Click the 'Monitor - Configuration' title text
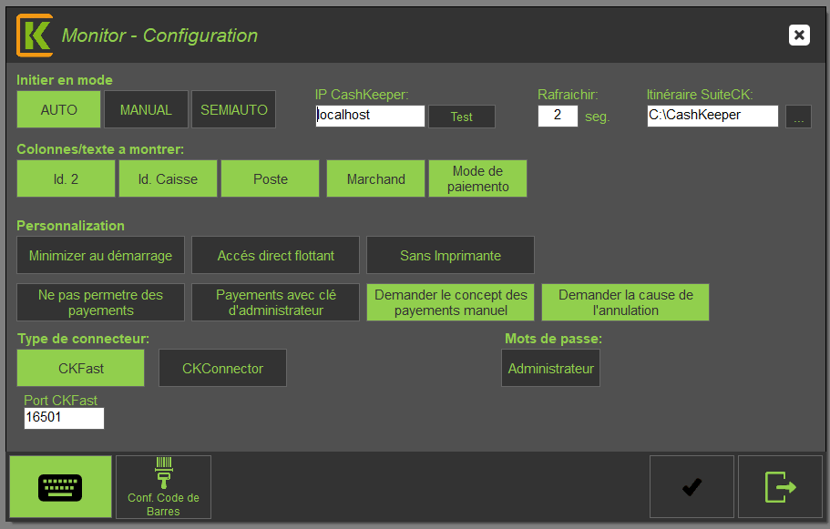 (159, 36)
